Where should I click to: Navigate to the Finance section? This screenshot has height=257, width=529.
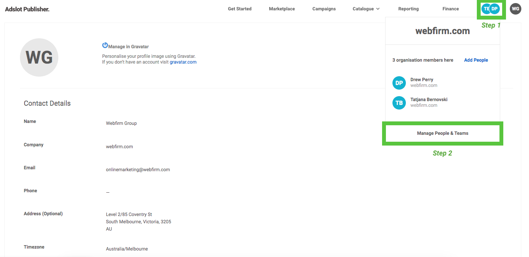point(451,9)
